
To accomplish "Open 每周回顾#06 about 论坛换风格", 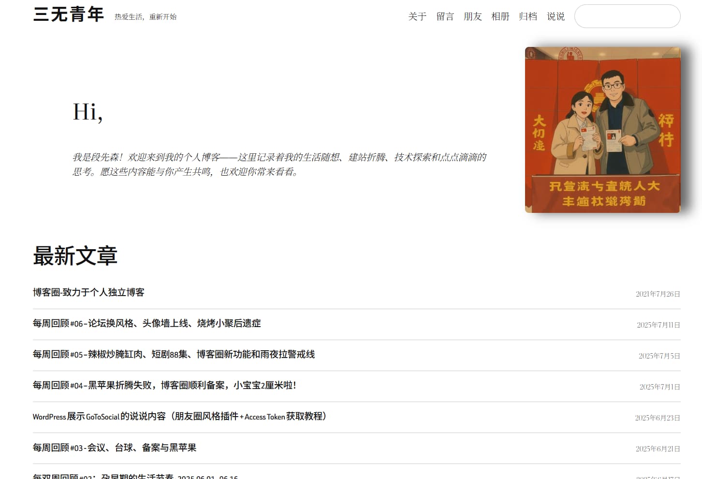I will [x=146, y=323].
